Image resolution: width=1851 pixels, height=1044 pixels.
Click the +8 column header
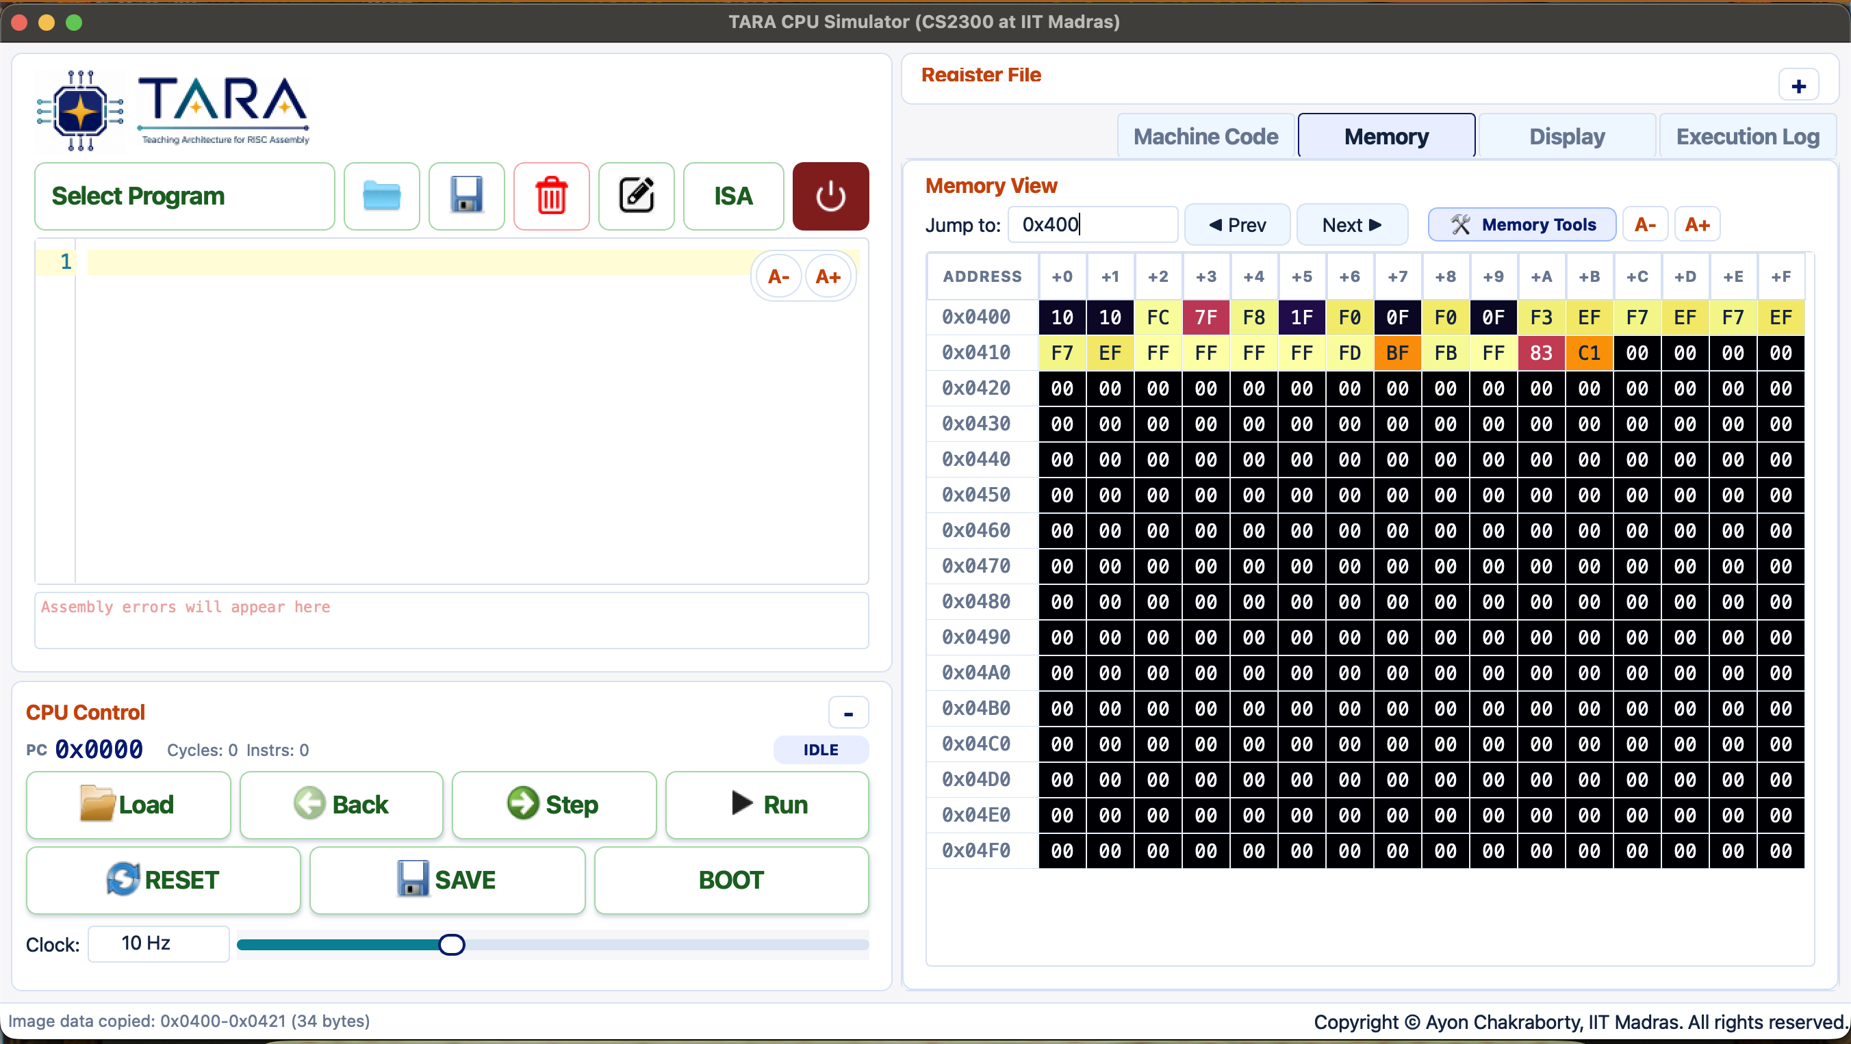[1445, 277]
